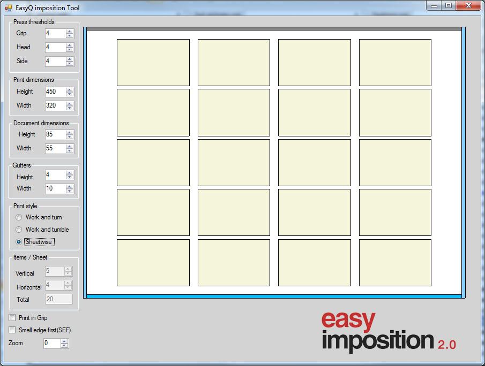Screen dimensions: 485x366
Task: Increase Print dimensions Width
Action: (x=70, y=104)
